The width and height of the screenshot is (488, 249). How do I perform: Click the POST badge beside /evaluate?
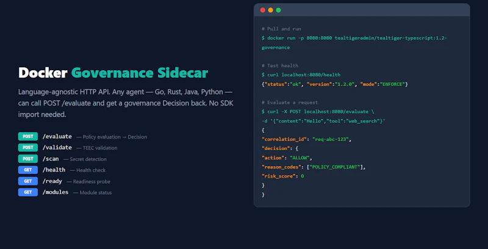click(28, 136)
